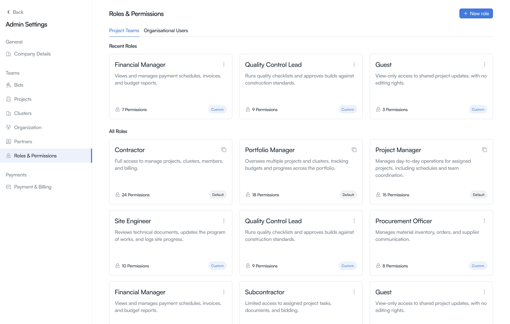Screen dimensions: 510x324
Task: Click the Contractor role title
Action: tap(130, 150)
